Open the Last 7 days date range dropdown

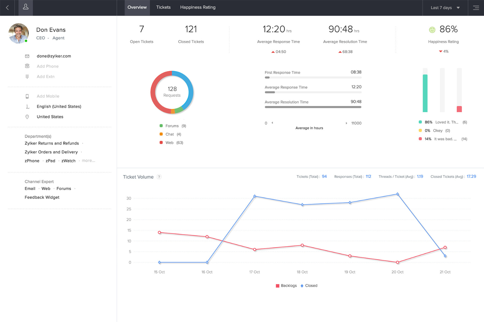[x=445, y=8]
